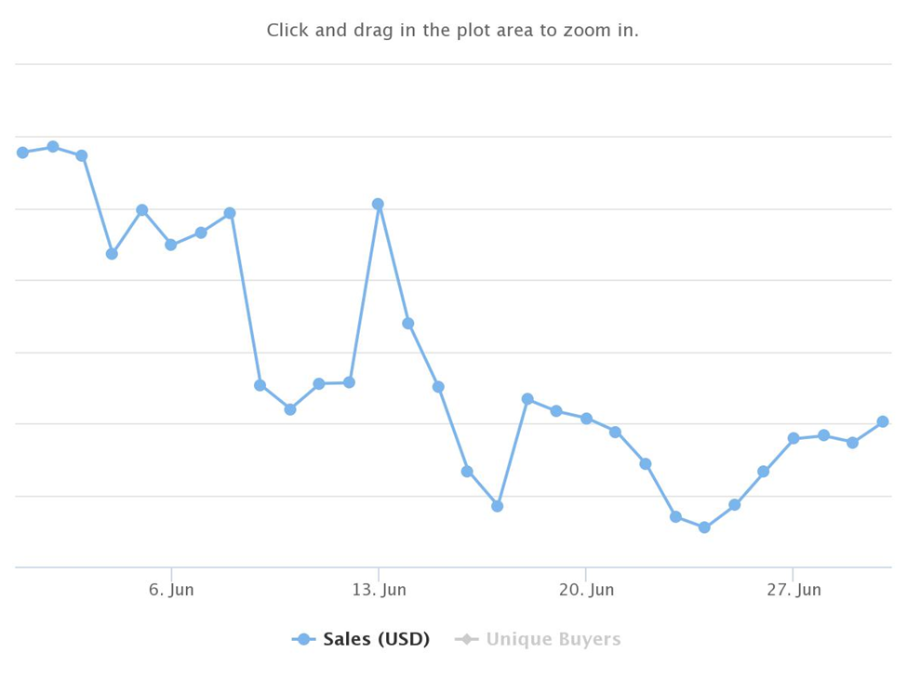
Task: Click the 6. Jun axis label
Action: click(171, 590)
